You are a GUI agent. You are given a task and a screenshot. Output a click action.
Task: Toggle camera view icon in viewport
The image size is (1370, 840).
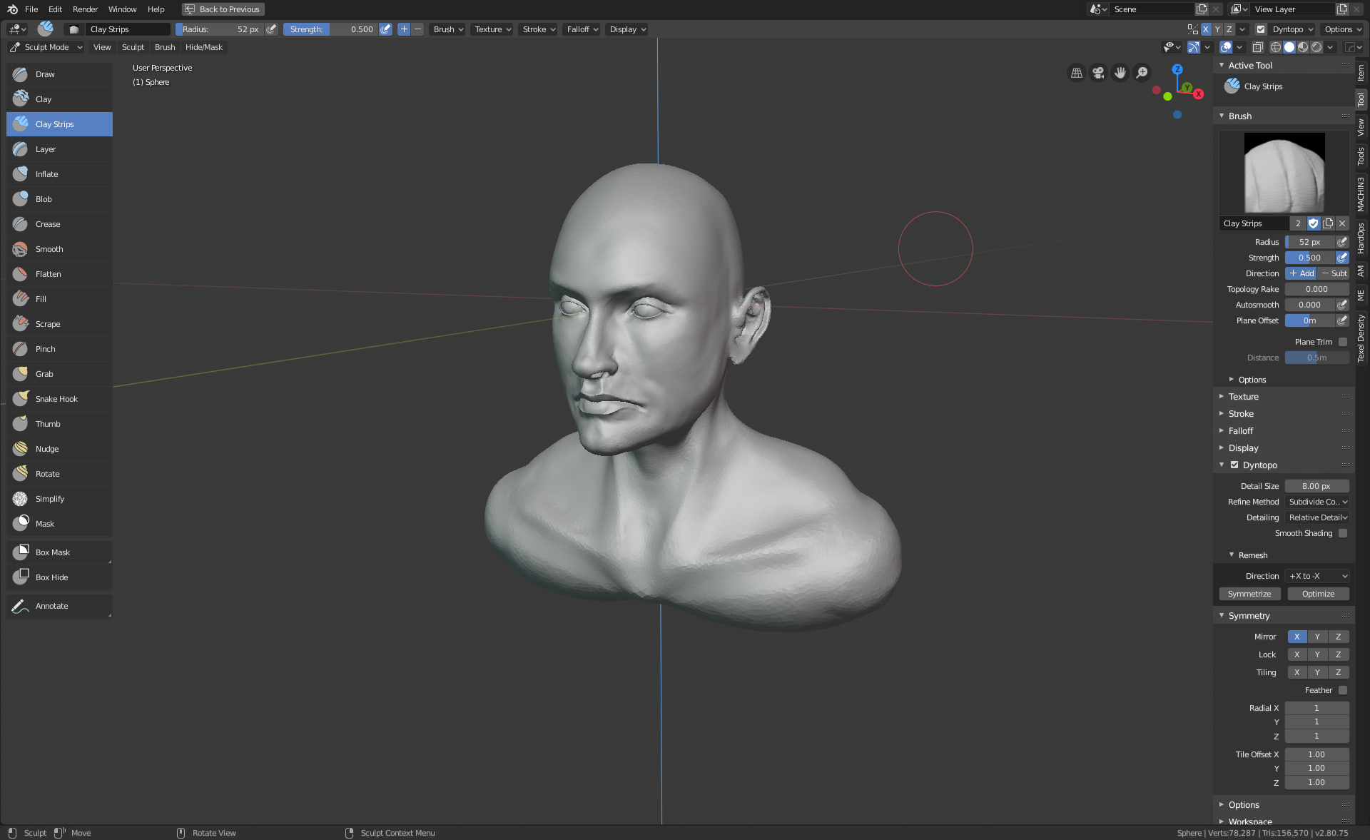[x=1099, y=73]
